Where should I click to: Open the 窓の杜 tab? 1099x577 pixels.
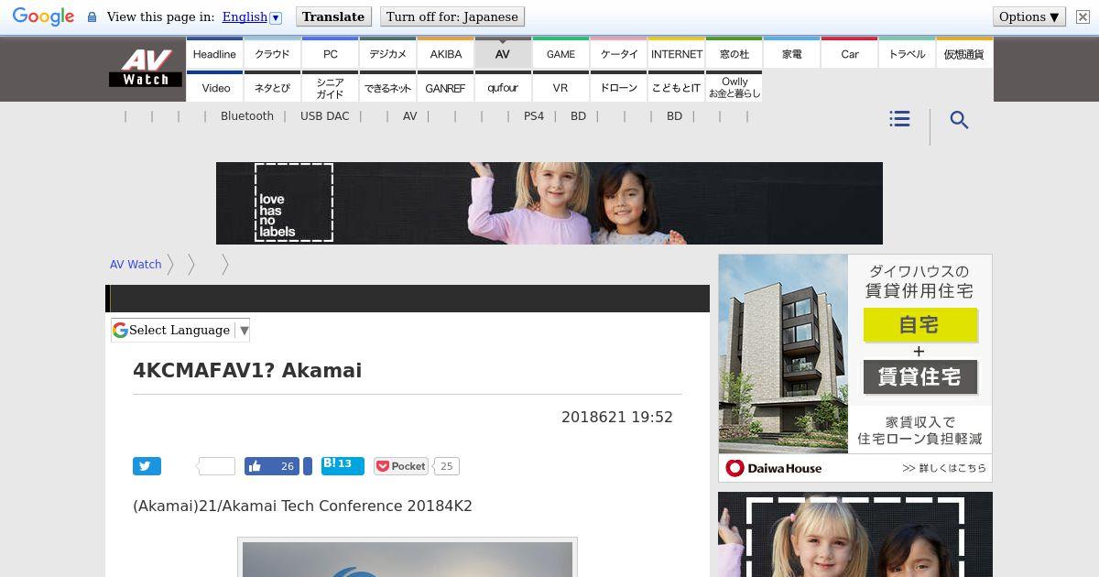(x=734, y=53)
